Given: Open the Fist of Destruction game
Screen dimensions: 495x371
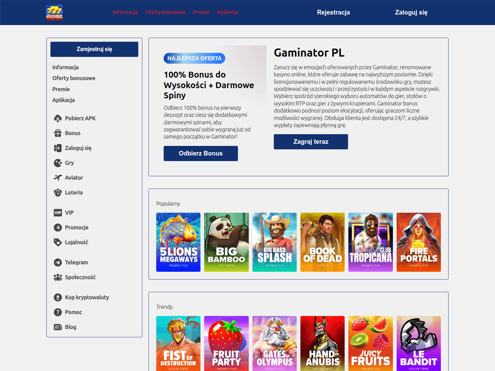Looking at the screenshot, I should [178, 343].
